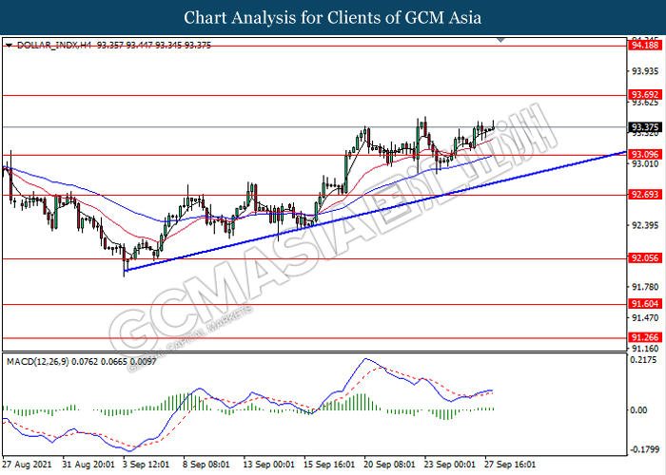Click the dropdown triangle beside DOLLAR_INDX,H4
The width and height of the screenshot is (666, 475).
pyautogui.click(x=9, y=45)
